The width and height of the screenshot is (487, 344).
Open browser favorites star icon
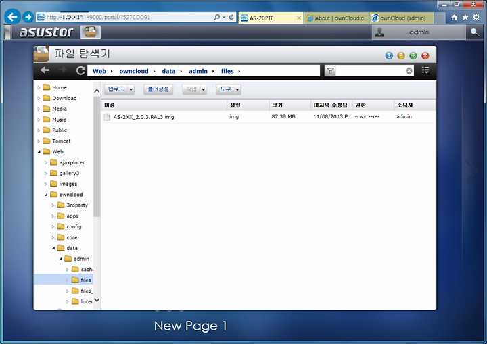point(465,18)
